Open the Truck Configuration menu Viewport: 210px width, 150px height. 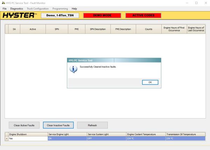[38, 8]
